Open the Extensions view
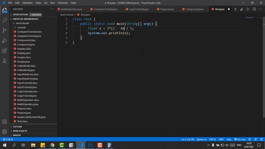The width and height of the screenshot is (265, 149). pos(5,50)
